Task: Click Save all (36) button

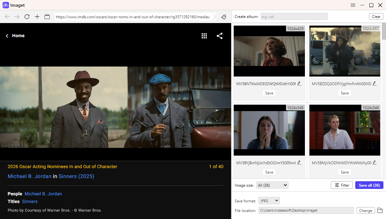Action: (369, 185)
